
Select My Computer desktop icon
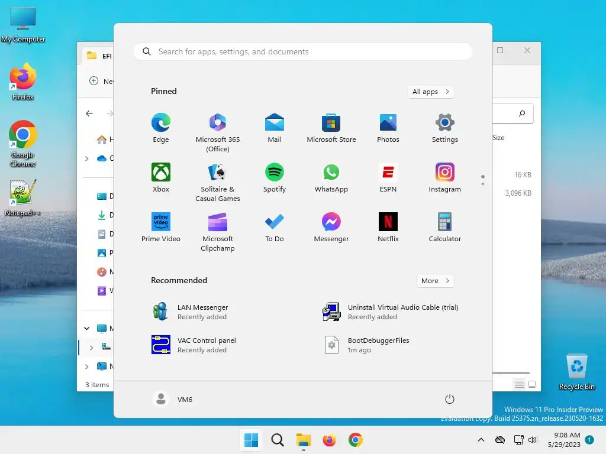(x=23, y=25)
